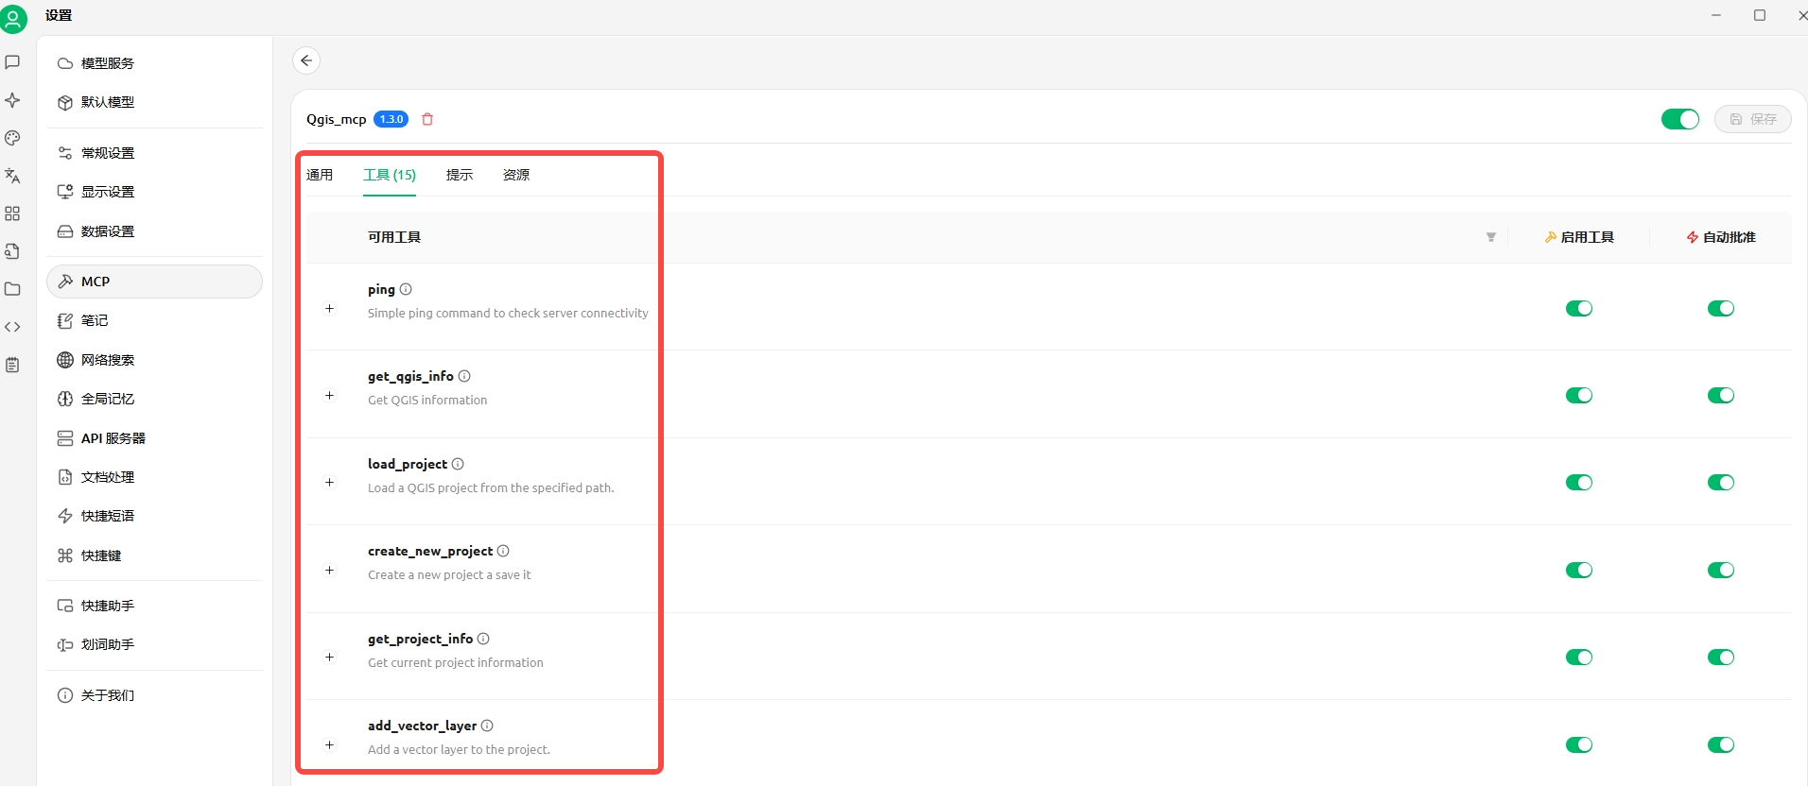1808x786 pixels.
Task: Select the 工具 (15) tab
Action: point(390,175)
